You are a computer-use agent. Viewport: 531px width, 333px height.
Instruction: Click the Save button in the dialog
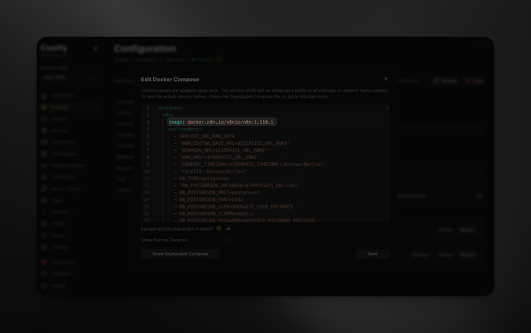point(372,253)
